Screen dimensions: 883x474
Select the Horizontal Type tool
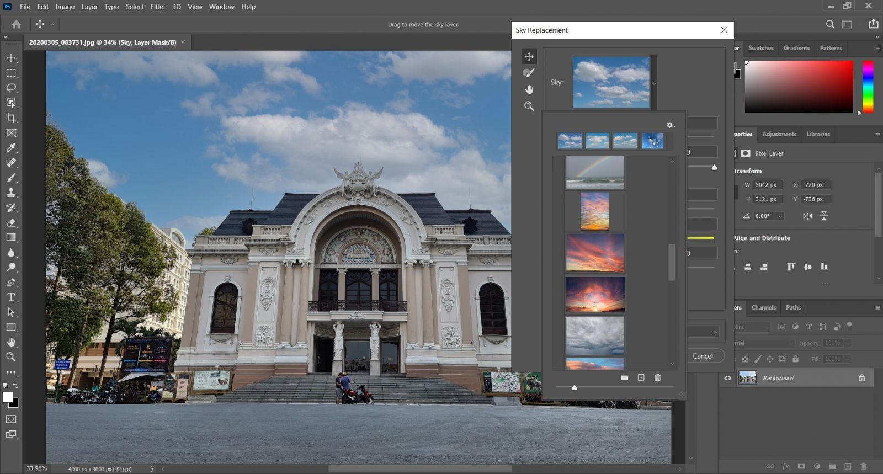pyautogui.click(x=11, y=297)
